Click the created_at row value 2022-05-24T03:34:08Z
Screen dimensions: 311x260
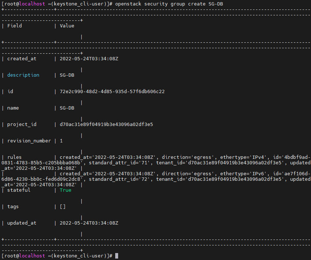click(x=89, y=59)
